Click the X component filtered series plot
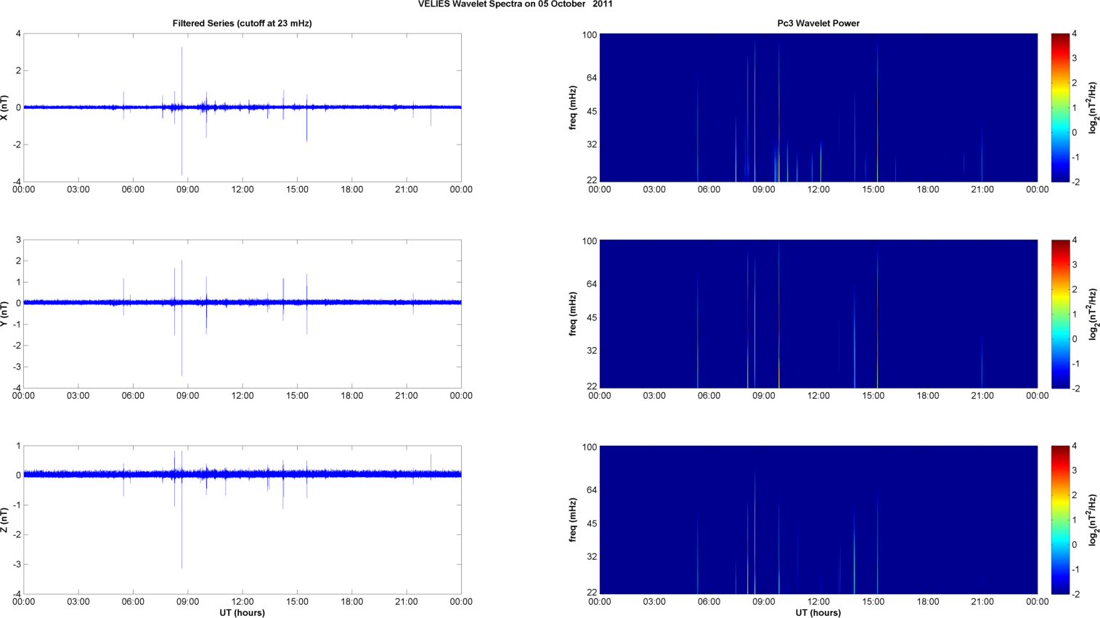 coord(243,107)
